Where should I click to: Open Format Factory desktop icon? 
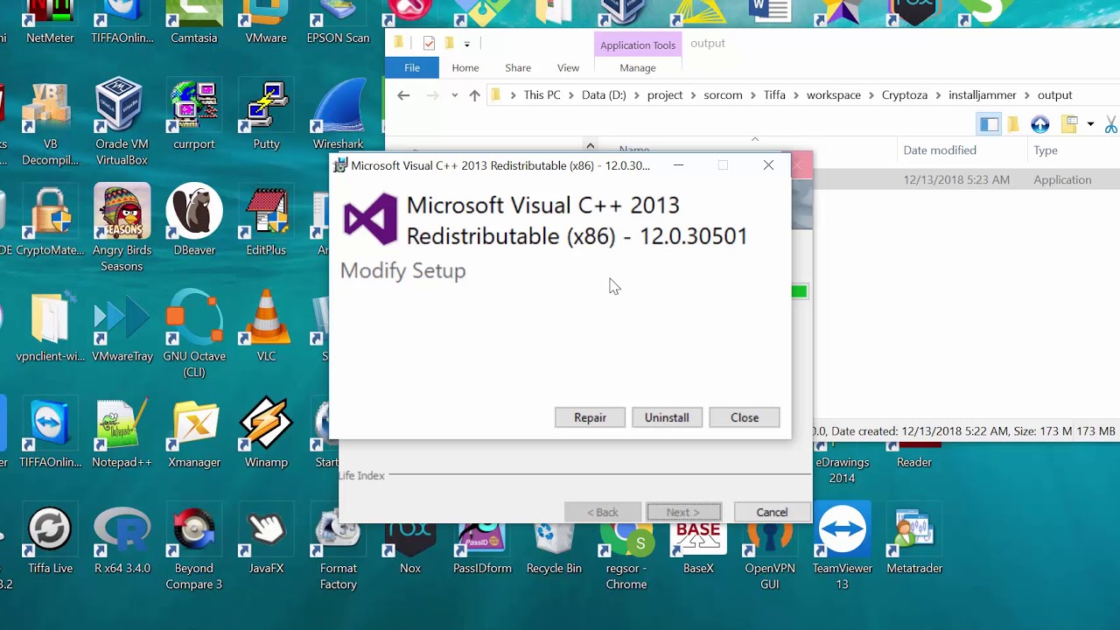[x=338, y=547]
